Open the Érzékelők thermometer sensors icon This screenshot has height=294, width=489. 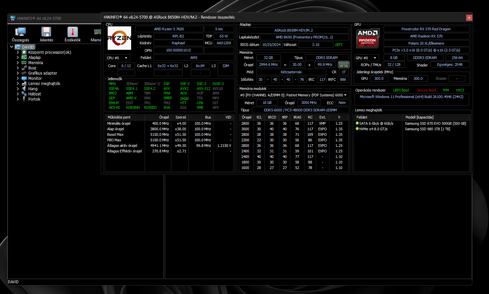[72, 32]
